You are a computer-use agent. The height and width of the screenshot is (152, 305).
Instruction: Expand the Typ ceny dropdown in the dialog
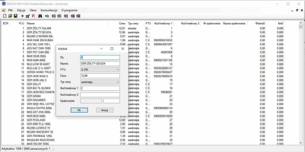[x=118, y=82]
